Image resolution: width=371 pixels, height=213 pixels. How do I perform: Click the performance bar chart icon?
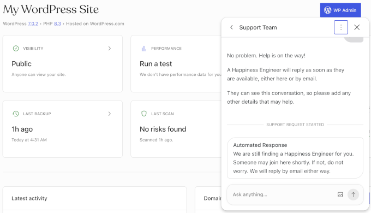click(x=144, y=49)
